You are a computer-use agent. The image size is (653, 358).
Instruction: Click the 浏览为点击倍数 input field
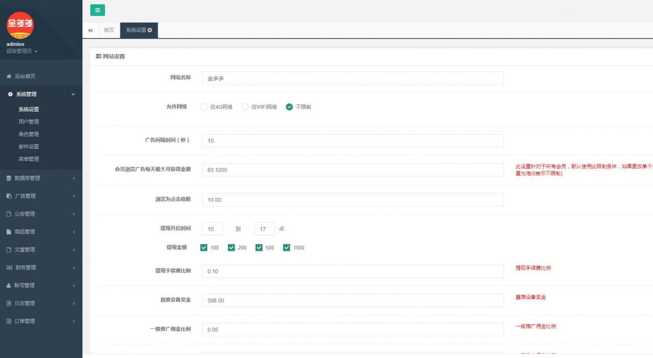coord(353,200)
